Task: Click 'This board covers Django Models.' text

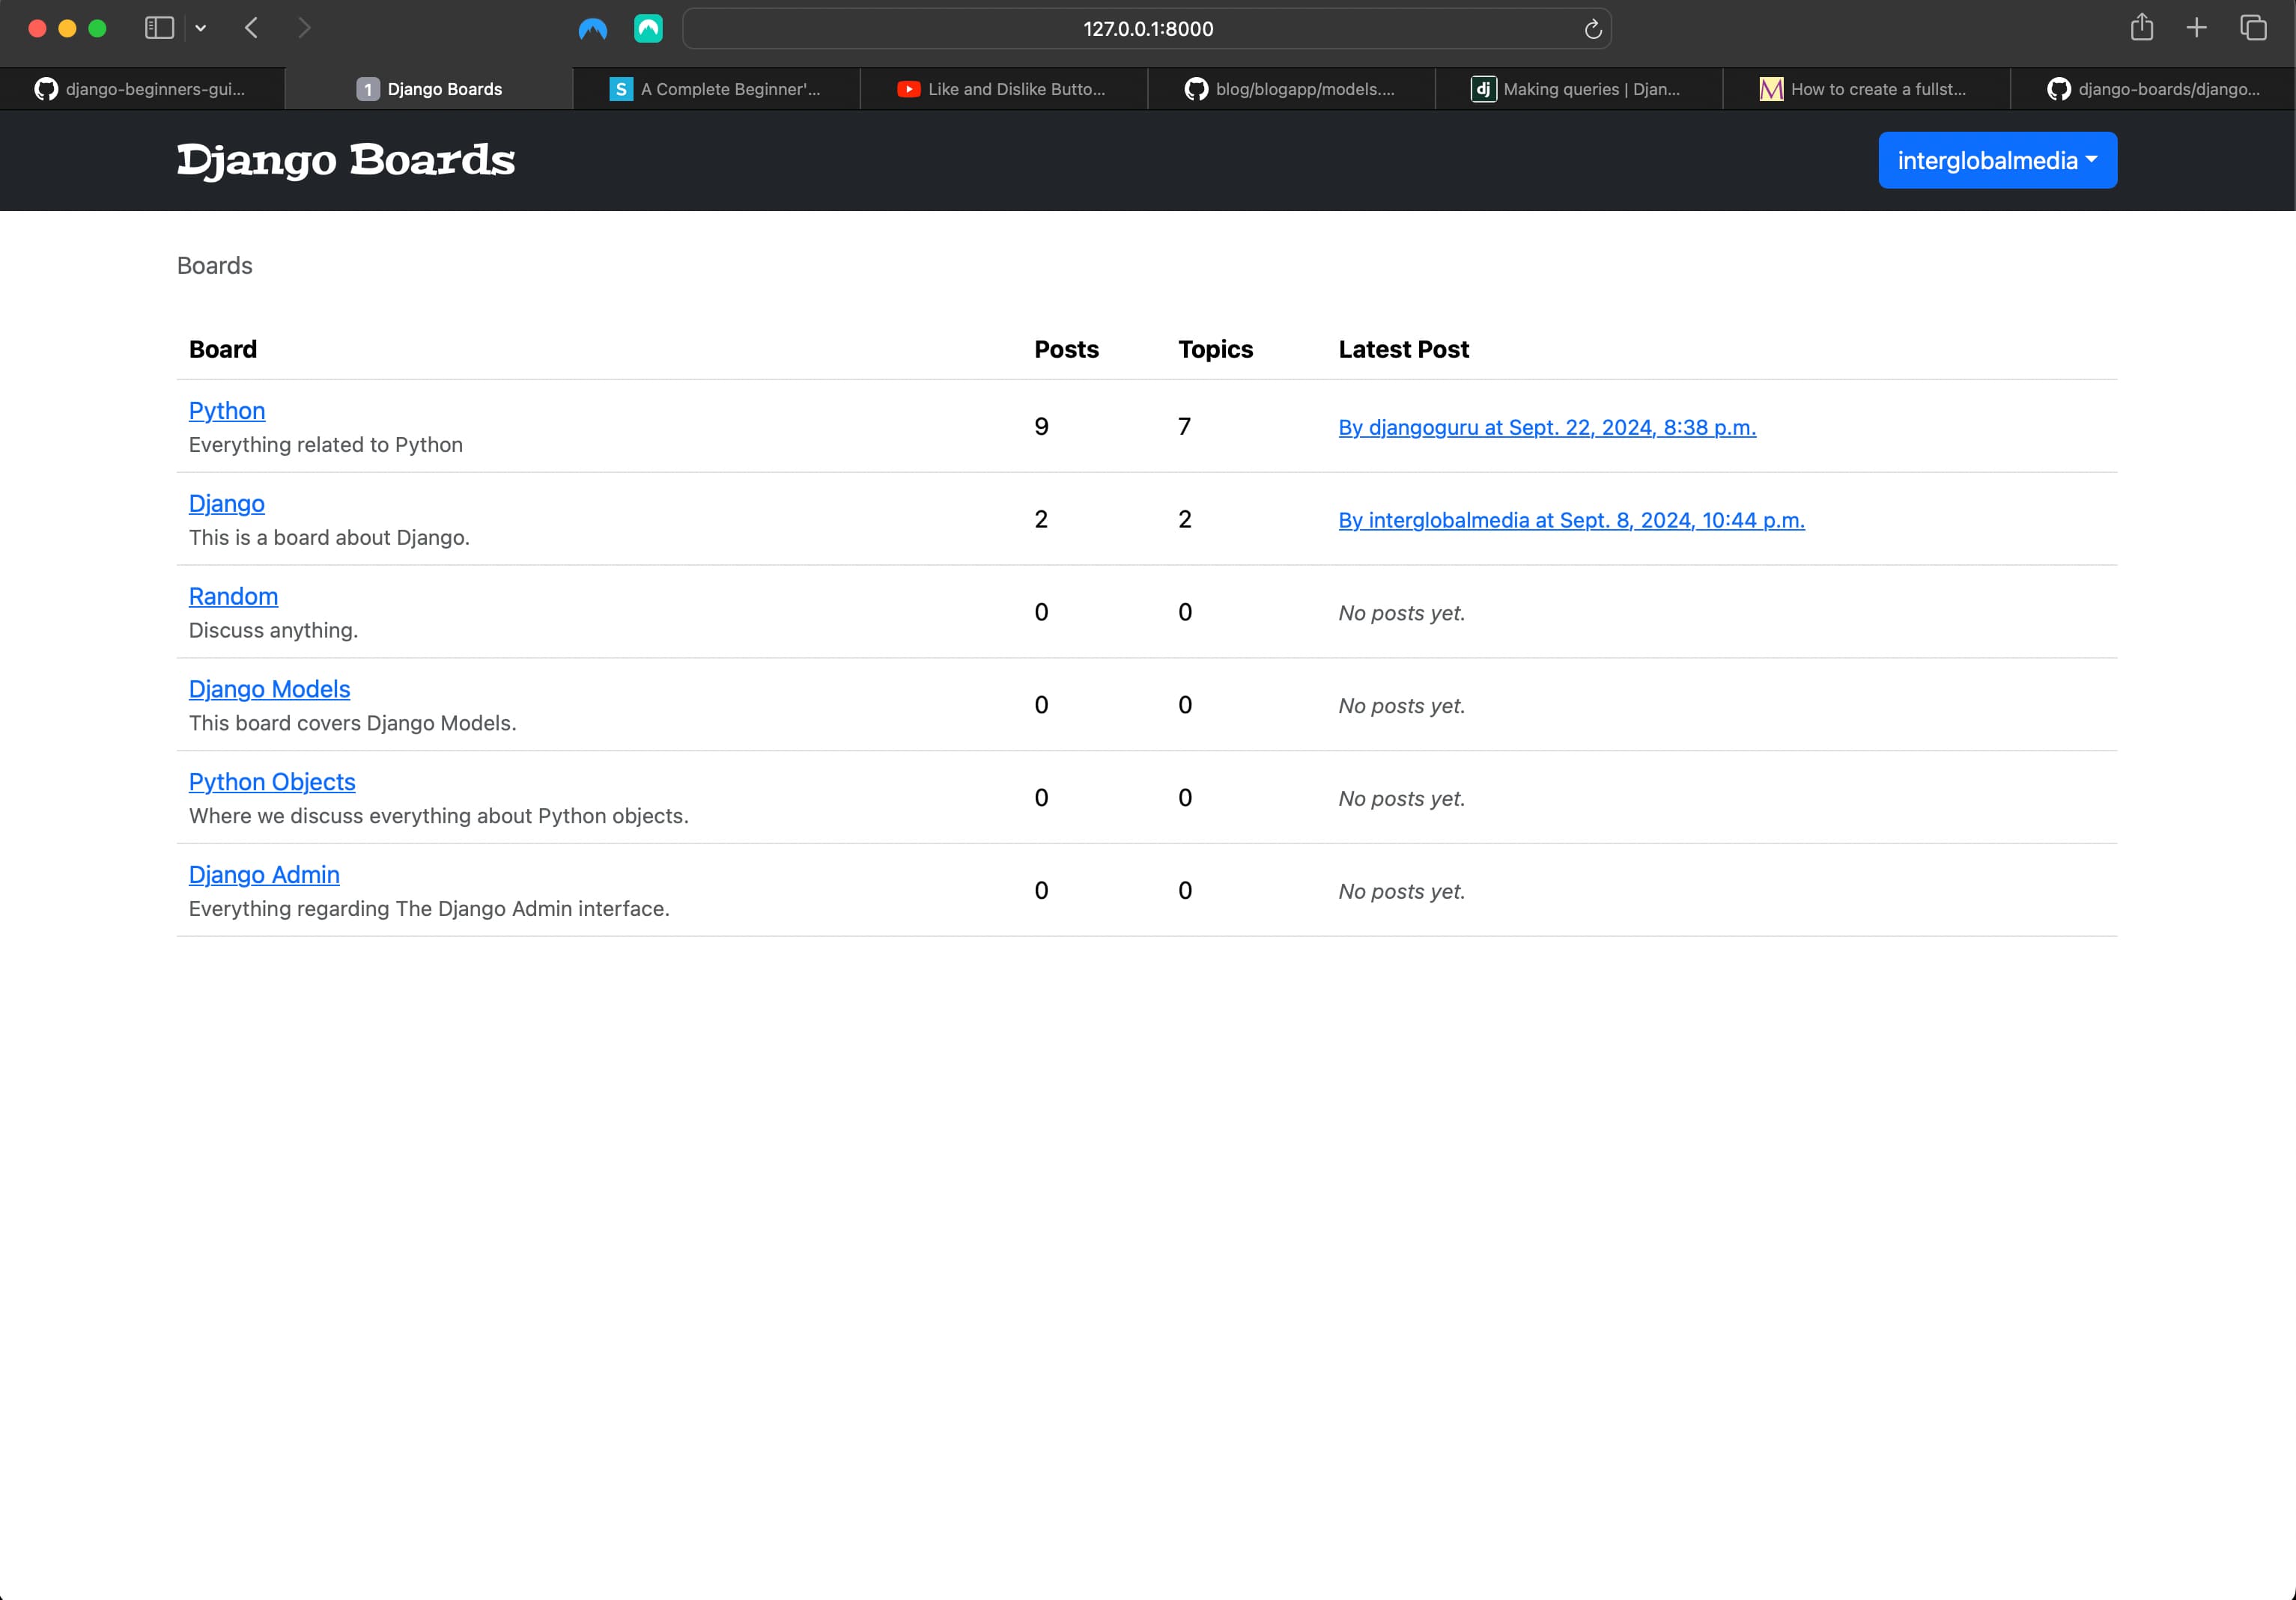Action: coord(353,724)
